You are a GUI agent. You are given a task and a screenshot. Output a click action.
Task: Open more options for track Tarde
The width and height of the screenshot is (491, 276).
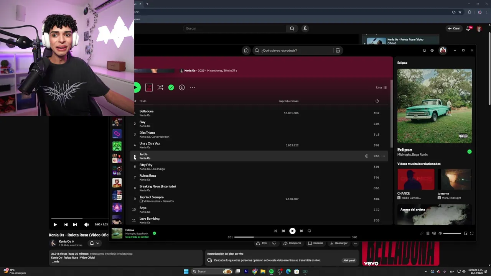pyautogui.click(x=383, y=156)
